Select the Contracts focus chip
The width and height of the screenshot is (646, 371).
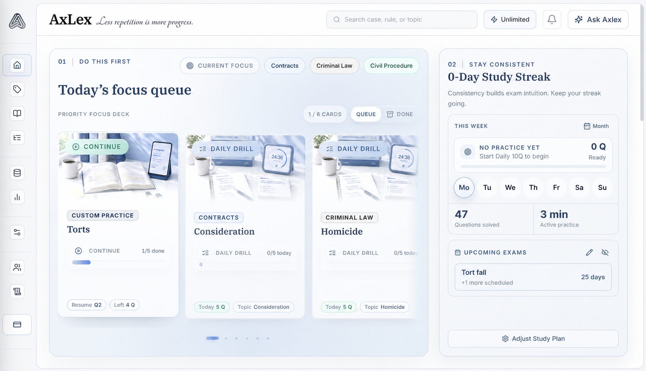click(x=285, y=66)
